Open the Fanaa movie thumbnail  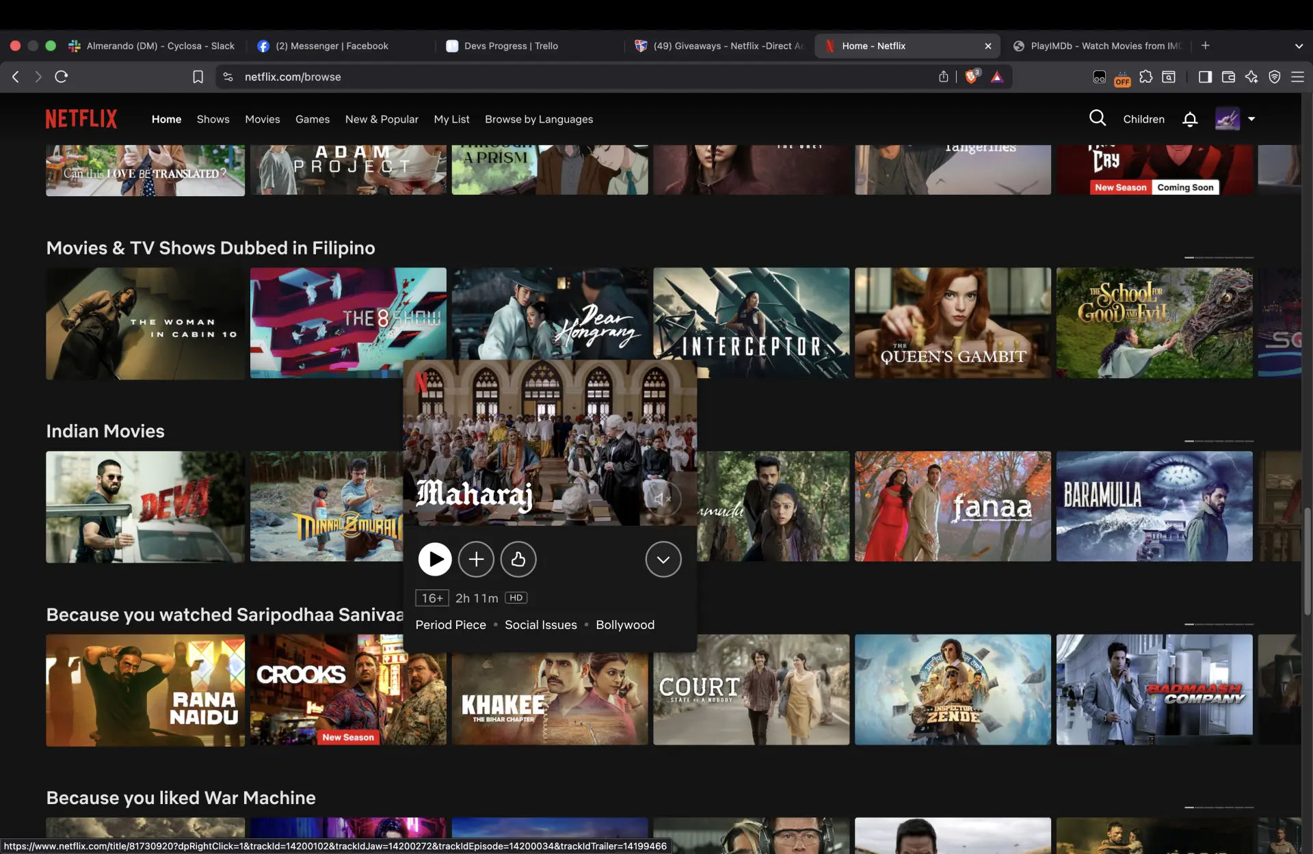pos(953,506)
